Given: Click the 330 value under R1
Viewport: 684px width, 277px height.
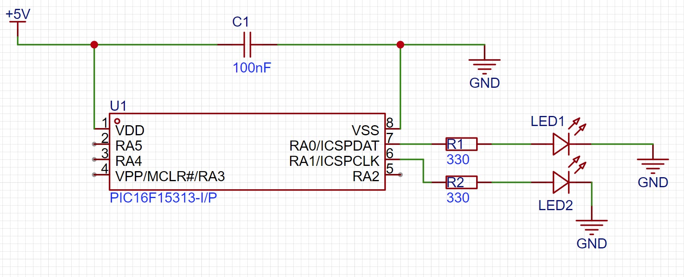Looking at the screenshot, I should tap(458, 159).
